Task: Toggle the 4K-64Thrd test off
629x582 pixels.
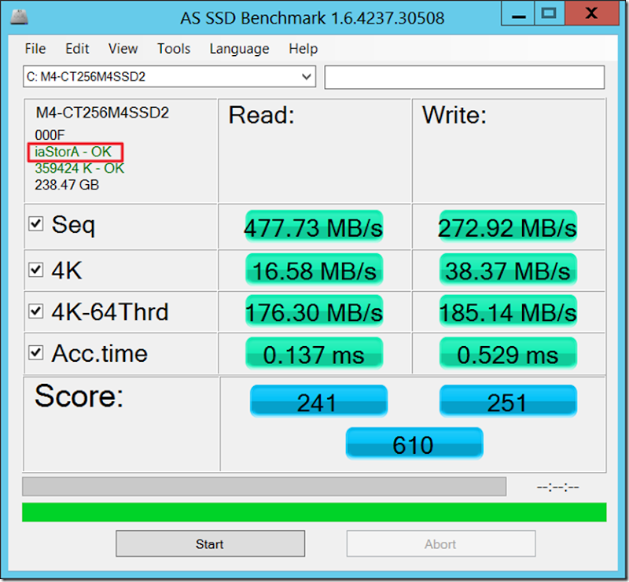Action: pos(35,311)
